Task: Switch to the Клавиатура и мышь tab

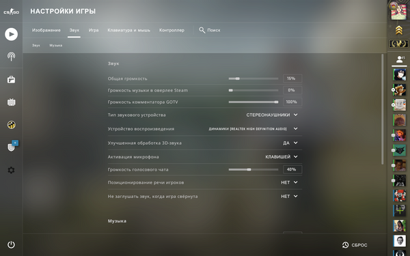Action: coord(129,30)
